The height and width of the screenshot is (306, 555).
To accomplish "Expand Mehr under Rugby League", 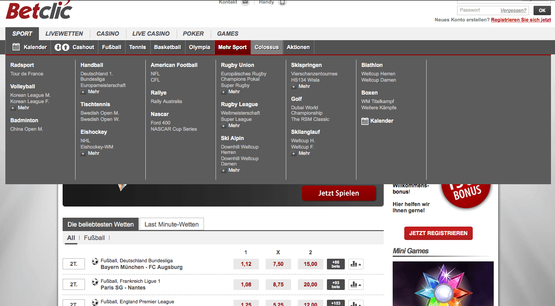I will [231, 126].
